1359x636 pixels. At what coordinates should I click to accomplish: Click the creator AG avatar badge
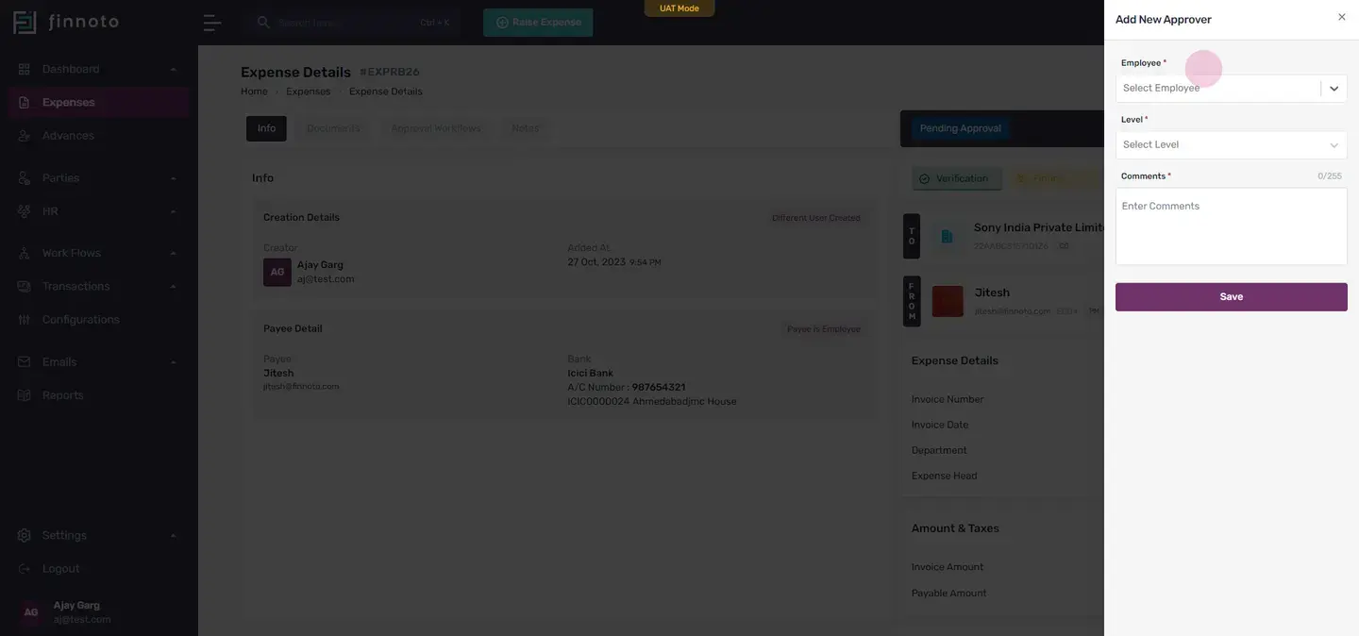pos(277,272)
